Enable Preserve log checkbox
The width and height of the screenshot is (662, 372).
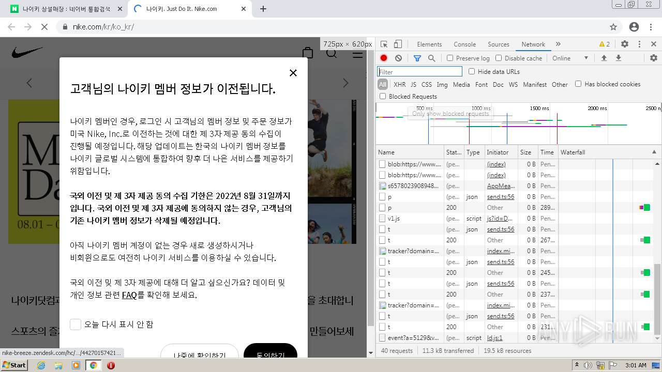click(450, 58)
